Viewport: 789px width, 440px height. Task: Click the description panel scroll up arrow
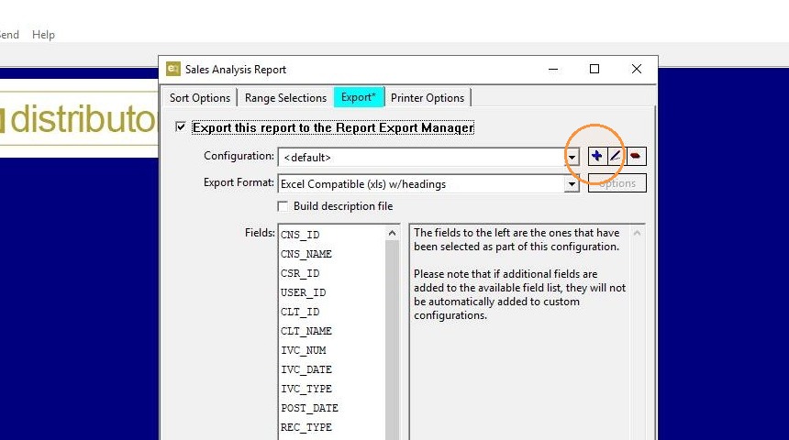tap(637, 233)
